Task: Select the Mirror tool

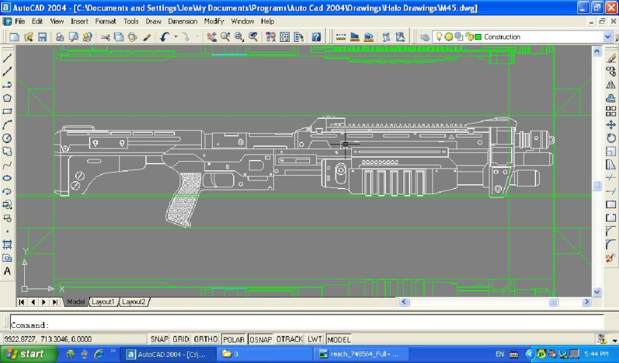Action: 611,85
